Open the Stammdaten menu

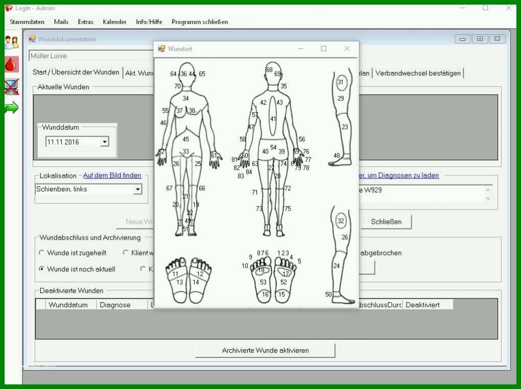pos(27,22)
